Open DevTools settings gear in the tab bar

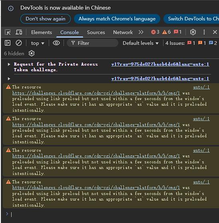click(x=193, y=32)
